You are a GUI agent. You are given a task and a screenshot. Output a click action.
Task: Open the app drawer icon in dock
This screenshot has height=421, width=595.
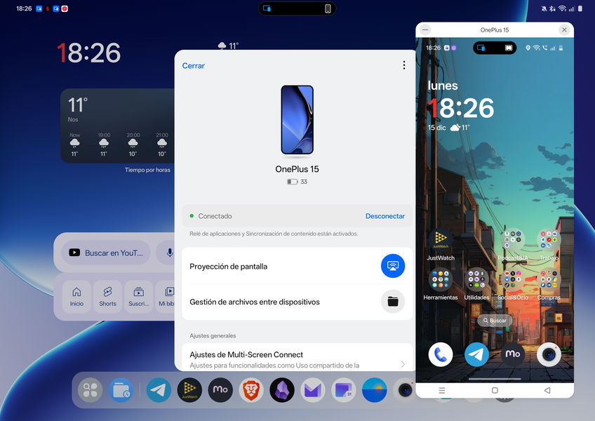click(x=90, y=390)
